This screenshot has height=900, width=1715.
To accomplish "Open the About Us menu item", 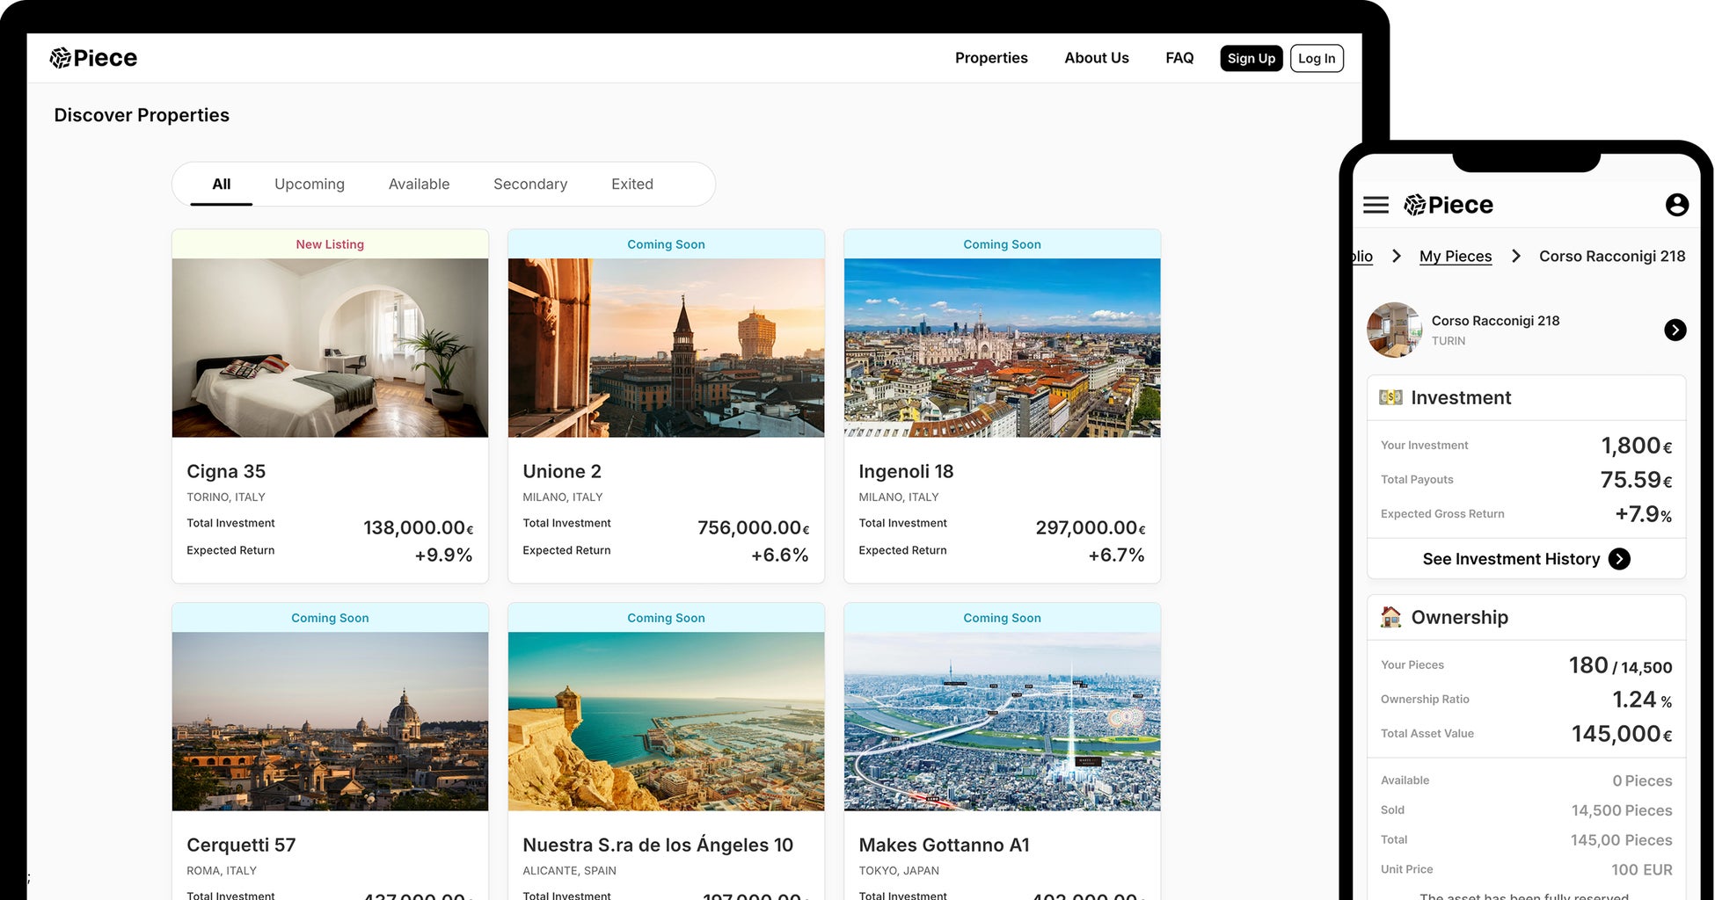I will pos(1096,58).
